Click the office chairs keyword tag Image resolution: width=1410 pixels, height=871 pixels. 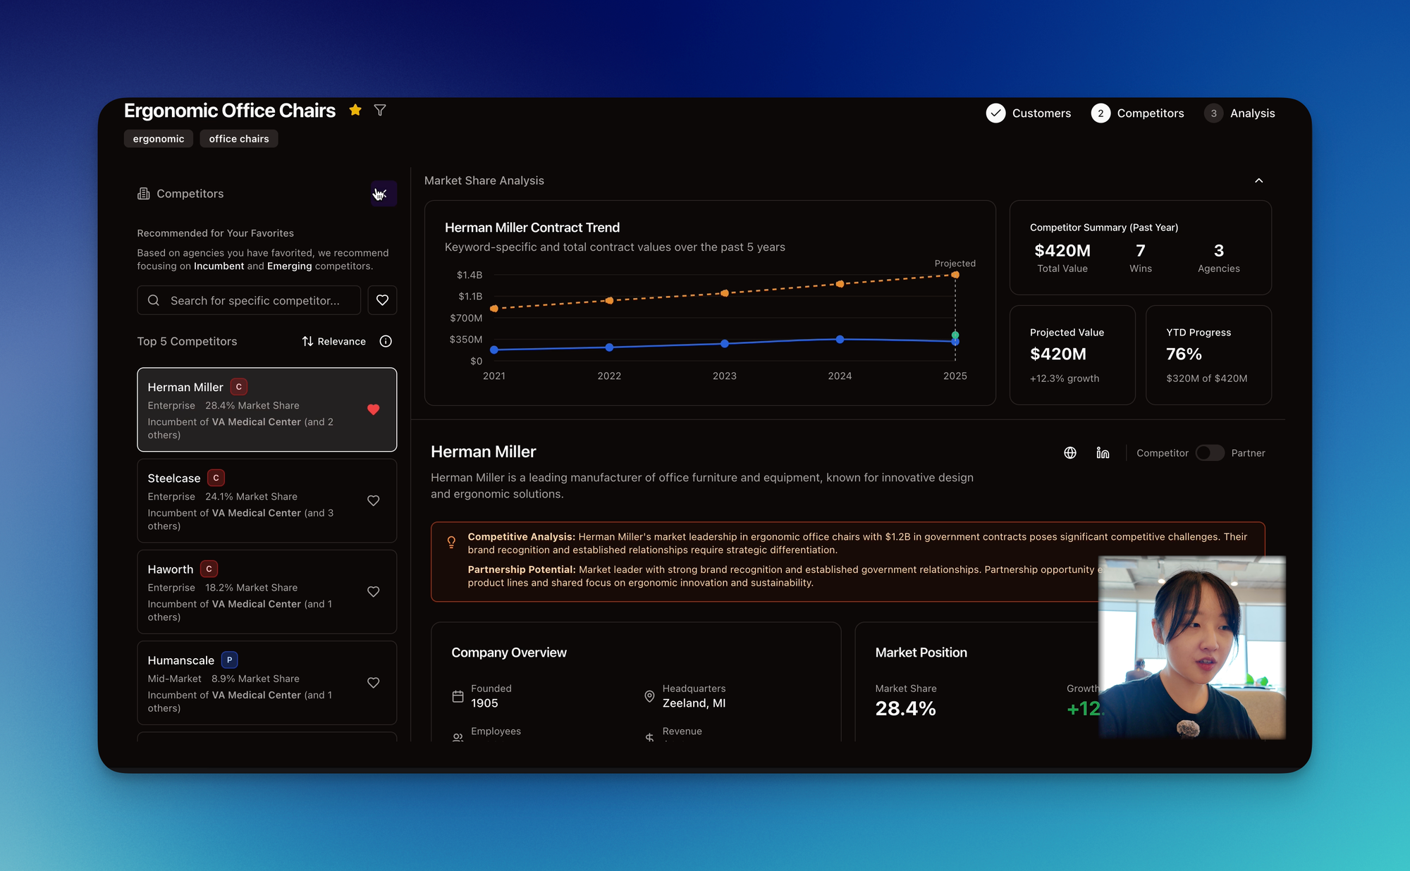[238, 139]
